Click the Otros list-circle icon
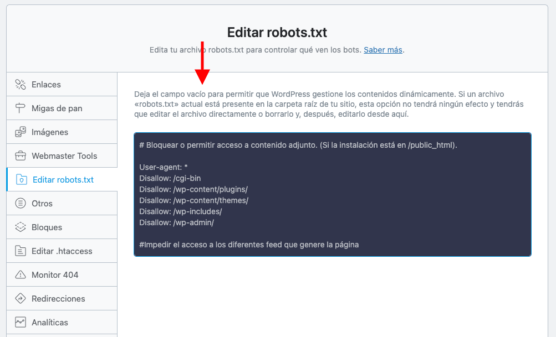This screenshot has width=556, height=337. click(x=21, y=203)
